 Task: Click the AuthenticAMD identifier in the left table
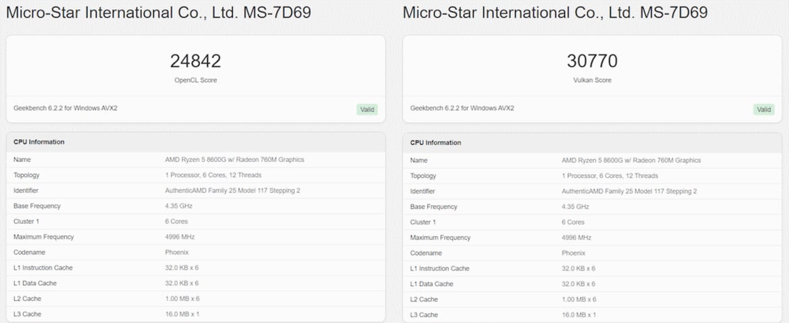(233, 191)
